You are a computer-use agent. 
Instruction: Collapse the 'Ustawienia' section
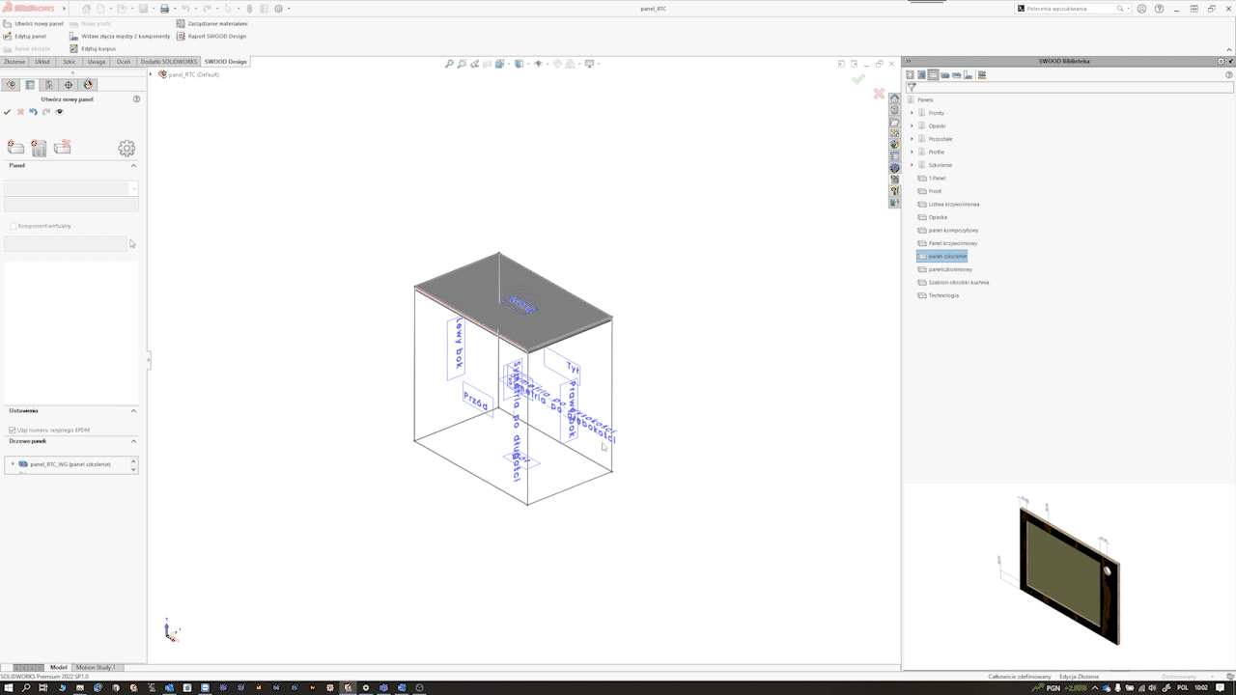[x=133, y=410]
